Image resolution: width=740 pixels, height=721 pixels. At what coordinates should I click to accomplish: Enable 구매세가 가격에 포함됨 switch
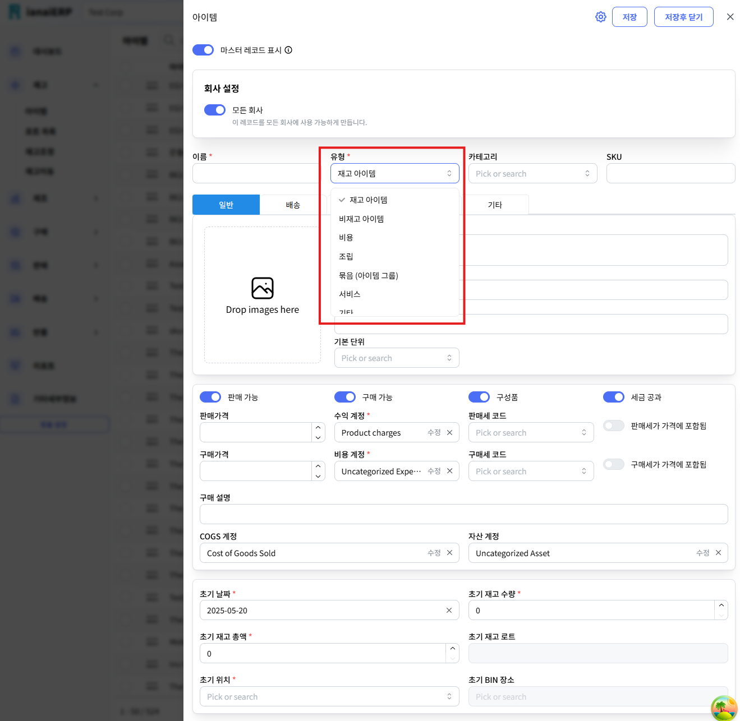pyautogui.click(x=614, y=464)
